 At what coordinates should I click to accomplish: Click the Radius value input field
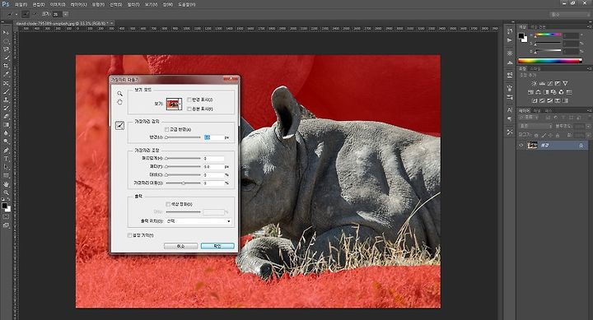click(214, 137)
